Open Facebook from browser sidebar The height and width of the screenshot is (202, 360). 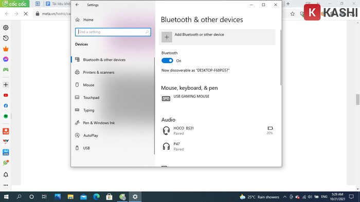point(6,106)
